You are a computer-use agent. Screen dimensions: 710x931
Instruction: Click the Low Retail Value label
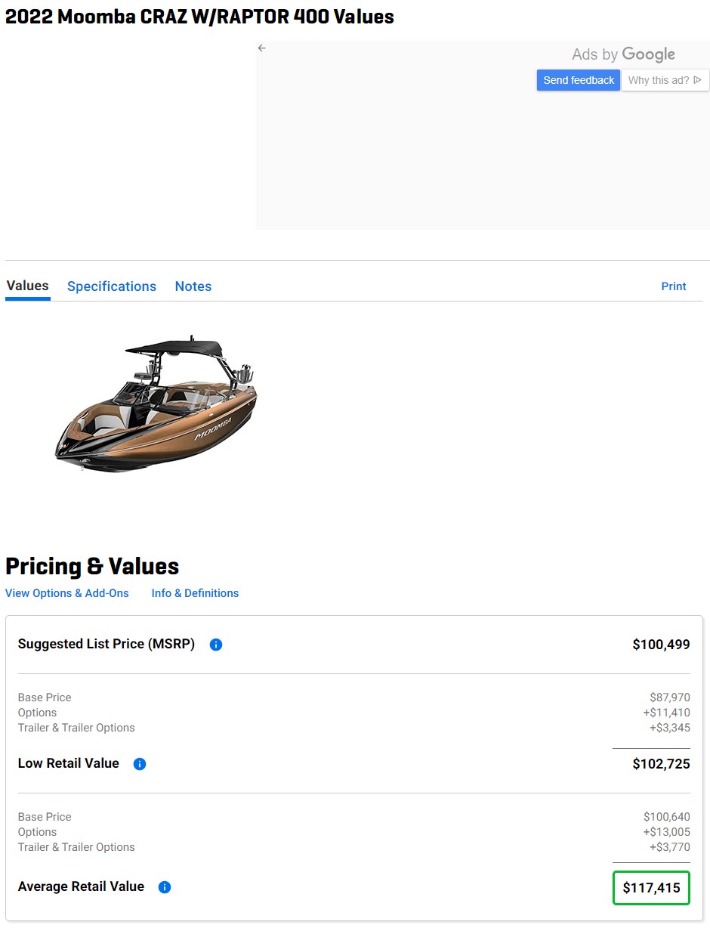(x=69, y=763)
